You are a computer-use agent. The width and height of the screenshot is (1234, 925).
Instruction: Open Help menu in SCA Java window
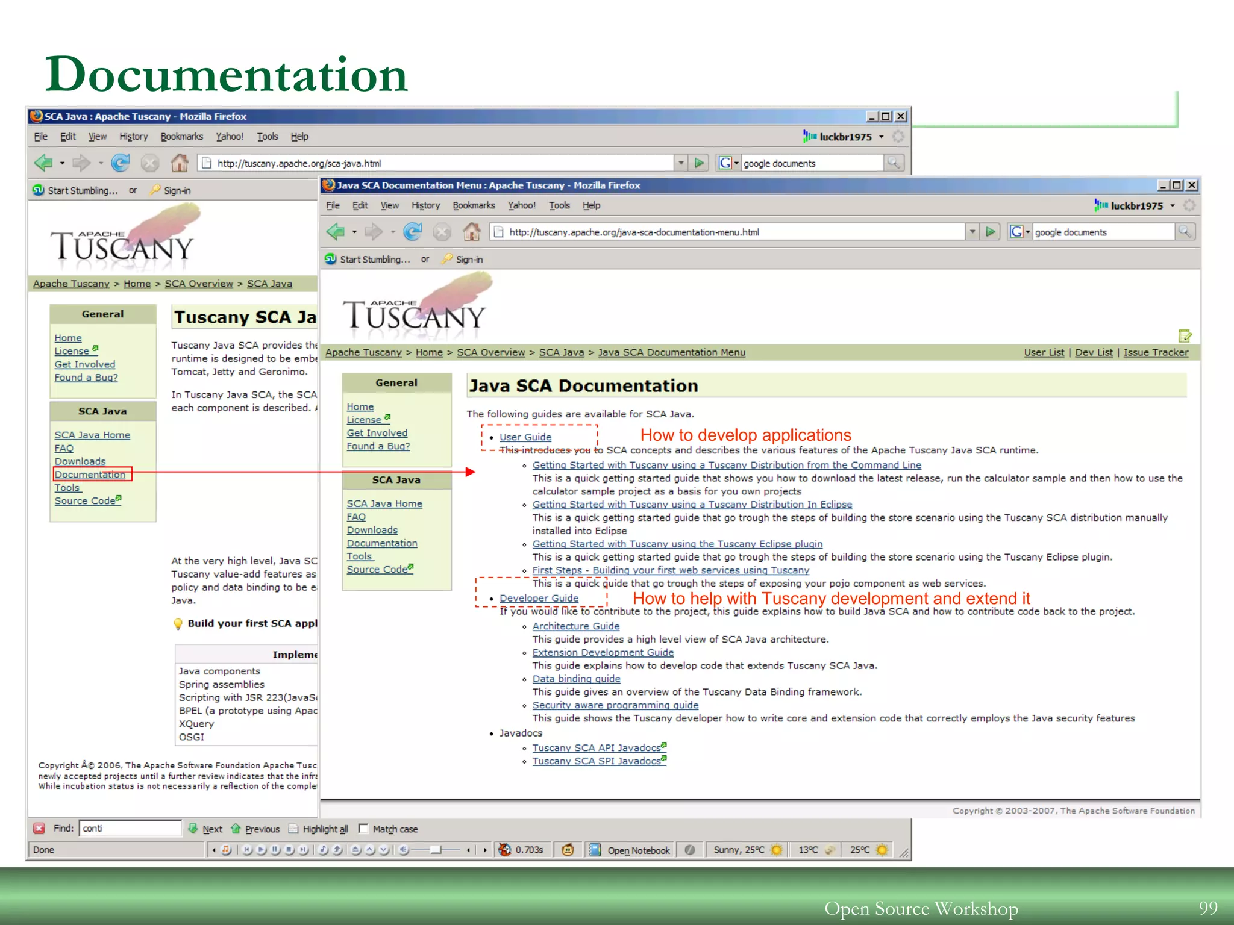pos(299,137)
